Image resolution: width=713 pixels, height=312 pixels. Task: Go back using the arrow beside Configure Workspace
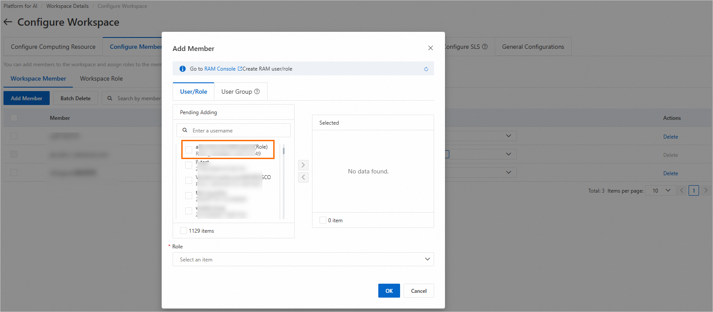(x=8, y=22)
